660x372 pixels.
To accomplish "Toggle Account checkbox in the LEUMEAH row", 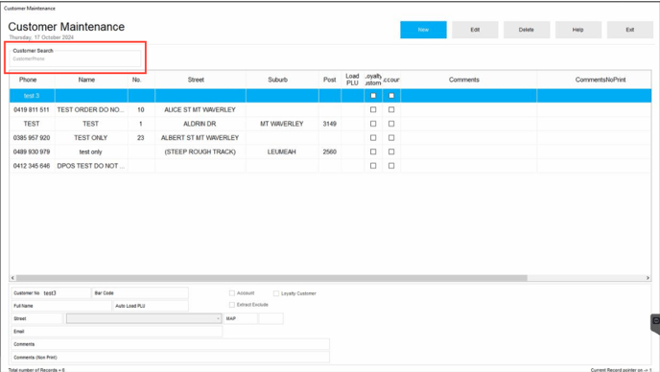I will click(x=391, y=151).
